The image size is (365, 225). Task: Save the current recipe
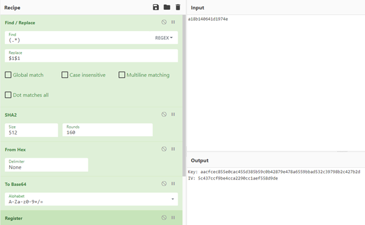coord(156,7)
